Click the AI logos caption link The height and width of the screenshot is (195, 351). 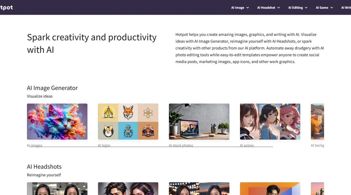point(104,145)
